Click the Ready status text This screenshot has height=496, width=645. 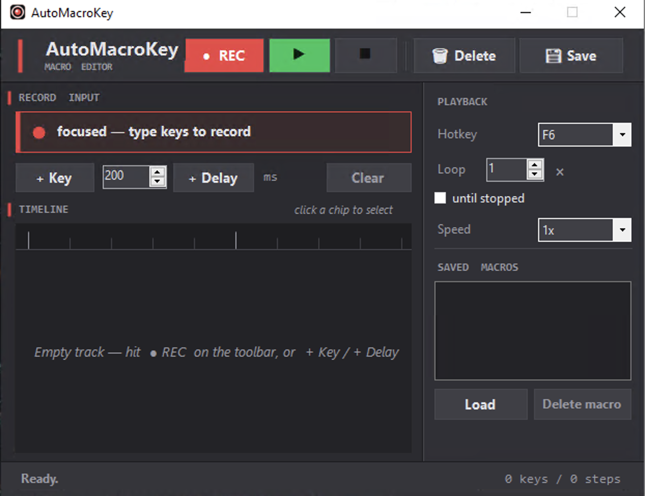point(39,479)
